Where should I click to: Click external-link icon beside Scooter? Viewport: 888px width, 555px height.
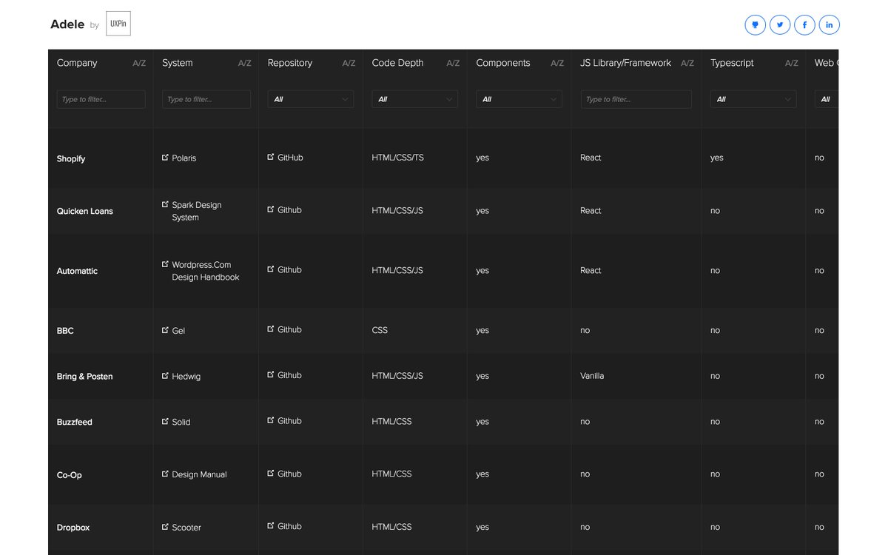pos(165,527)
